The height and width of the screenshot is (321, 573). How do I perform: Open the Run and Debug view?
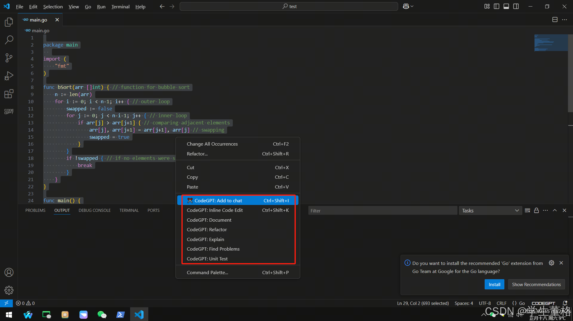coord(9,76)
